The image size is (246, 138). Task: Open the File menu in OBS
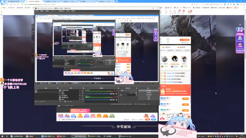[x=37, y=11]
